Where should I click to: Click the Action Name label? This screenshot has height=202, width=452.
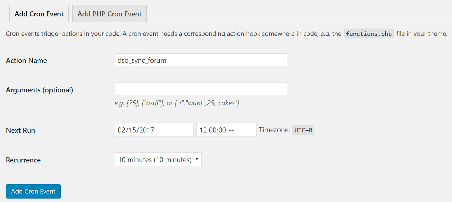pos(26,60)
